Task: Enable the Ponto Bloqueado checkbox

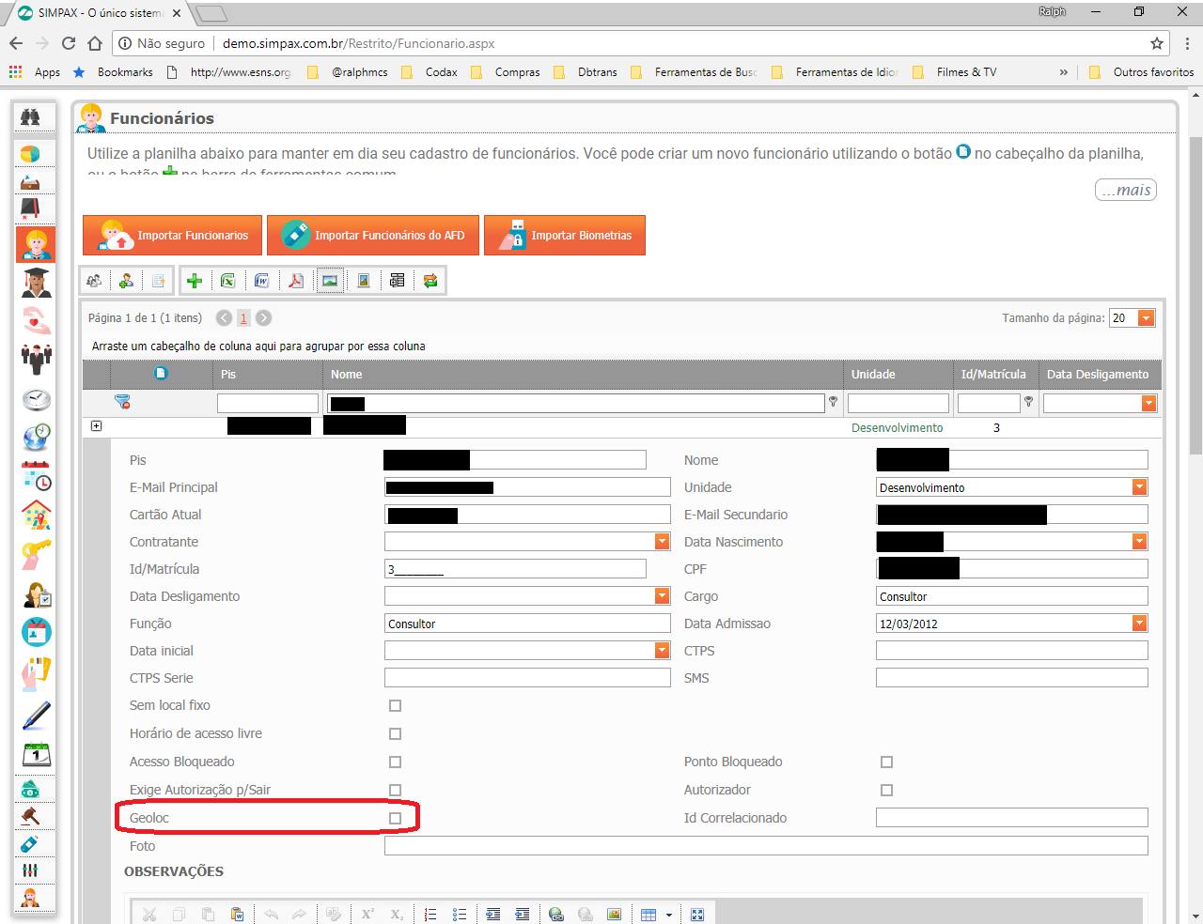Action: pyautogui.click(x=886, y=762)
